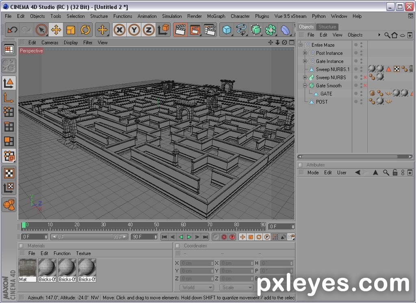Click the Object Manager search magnifier icon
Image resolution: width=416 pixels, height=303 pixels.
[387, 35]
